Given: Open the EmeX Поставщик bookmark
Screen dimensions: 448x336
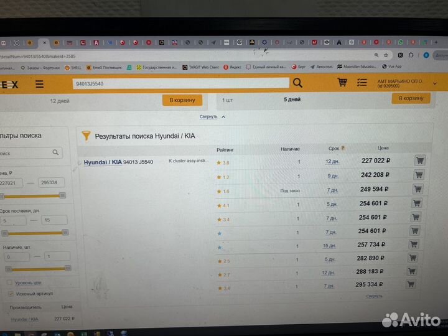Looking at the screenshot, I should (105, 67).
